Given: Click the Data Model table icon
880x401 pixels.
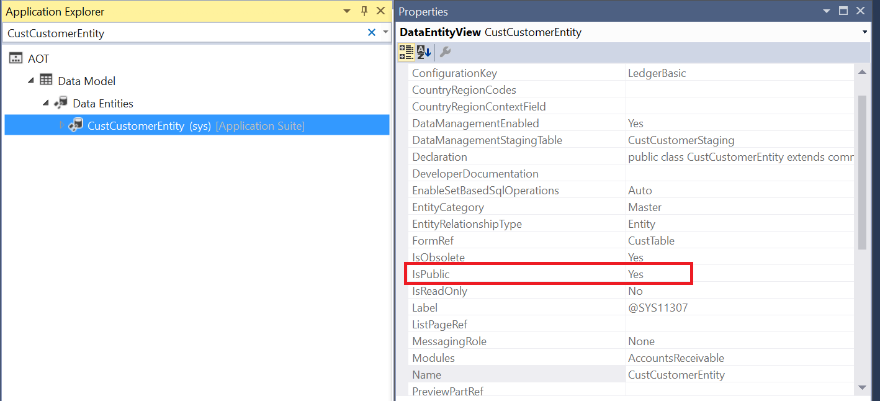Looking at the screenshot, I should (x=46, y=81).
